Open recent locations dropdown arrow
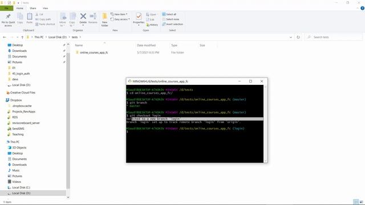Image resolution: width=365 pixels, height=205 pixels. point(17,37)
